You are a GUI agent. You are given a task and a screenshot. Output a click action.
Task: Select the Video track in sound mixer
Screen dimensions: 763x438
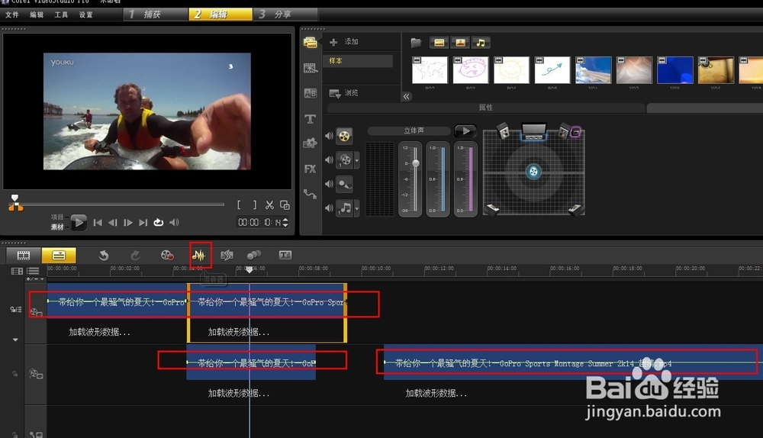click(344, 136)
